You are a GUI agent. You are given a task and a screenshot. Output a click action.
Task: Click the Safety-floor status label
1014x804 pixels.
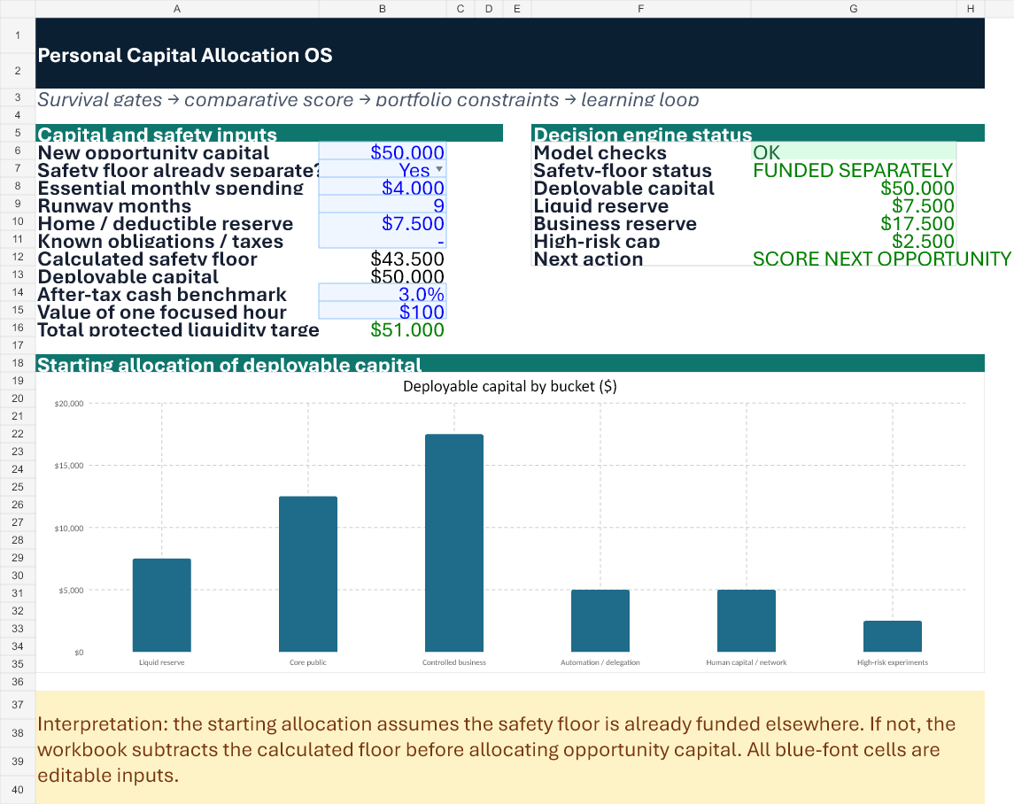pyautogui.click(x=622, y=170)
